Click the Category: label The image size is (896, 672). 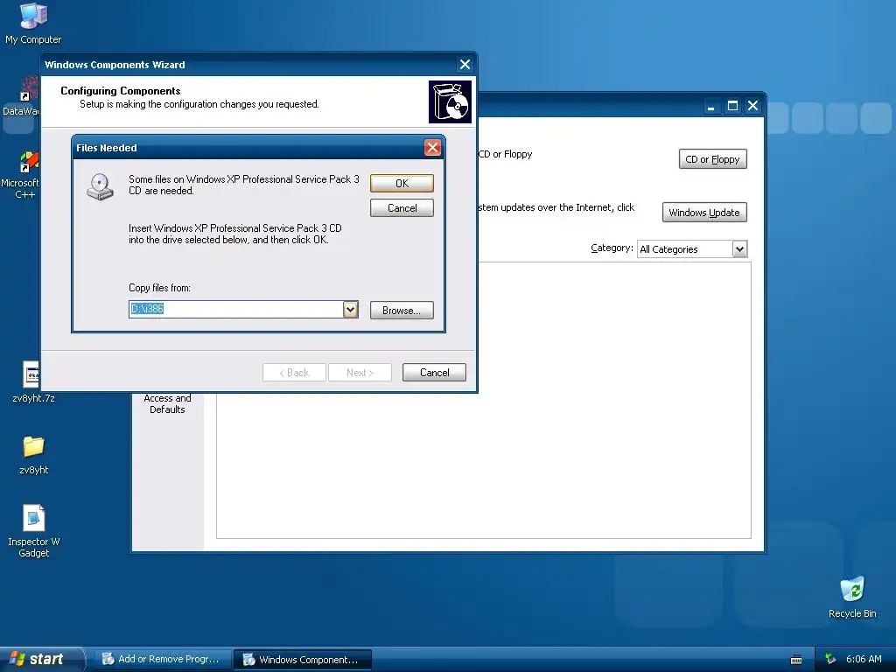(612, 248)
